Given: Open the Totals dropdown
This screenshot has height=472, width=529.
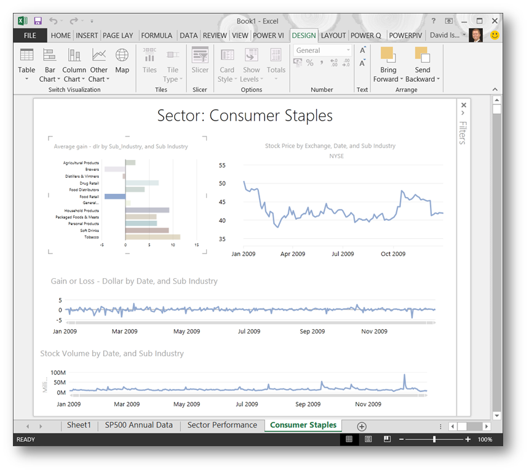Looking at the screenshot, I should [276, 65].
